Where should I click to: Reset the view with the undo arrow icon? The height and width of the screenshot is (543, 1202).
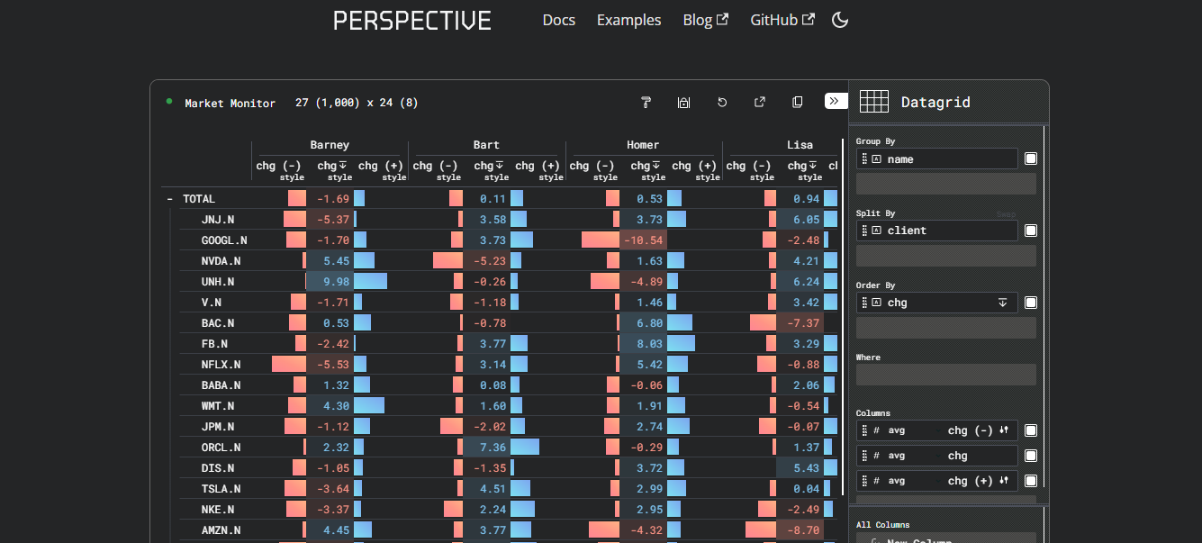pyautogui.click(x=721, y=103)
